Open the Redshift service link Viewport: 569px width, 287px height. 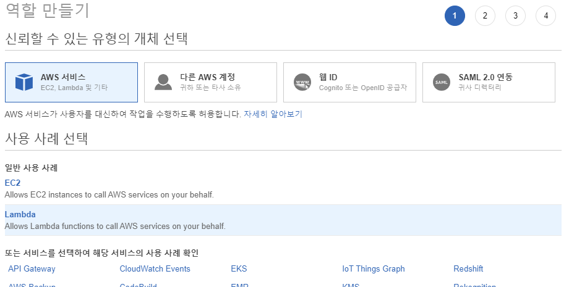(x=468, y=268)
